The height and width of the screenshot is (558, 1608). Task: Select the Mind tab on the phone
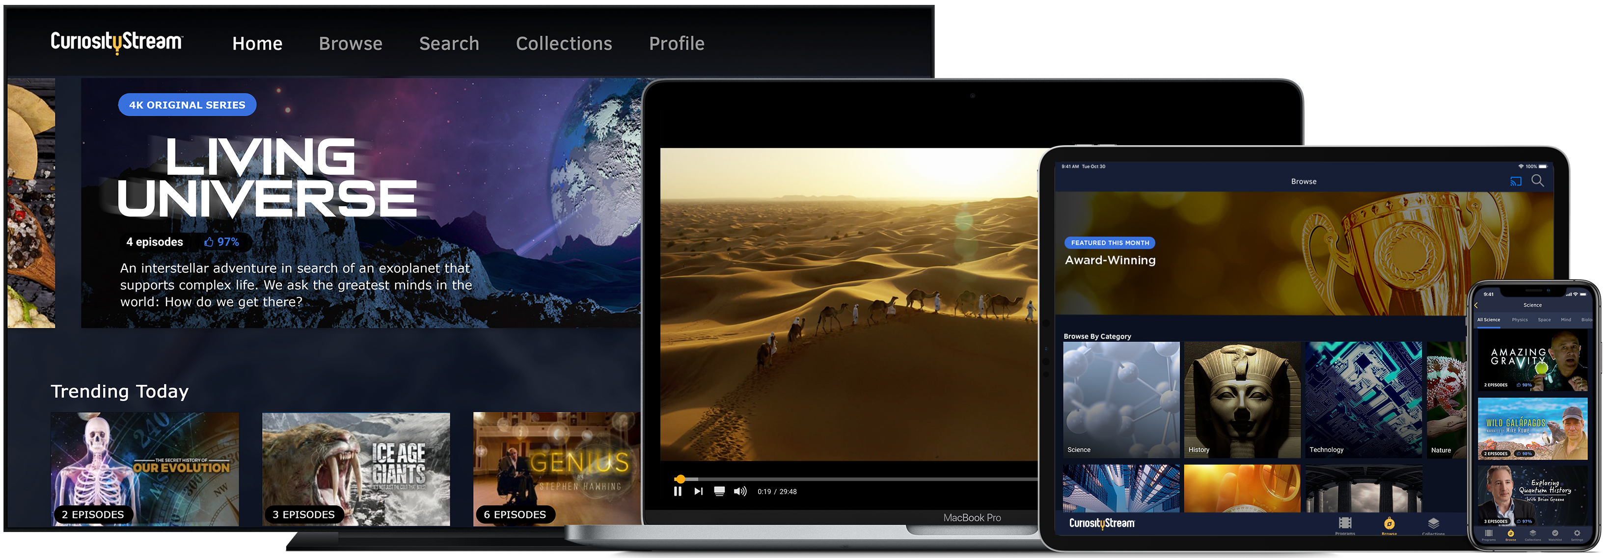tap(1566, 319)
